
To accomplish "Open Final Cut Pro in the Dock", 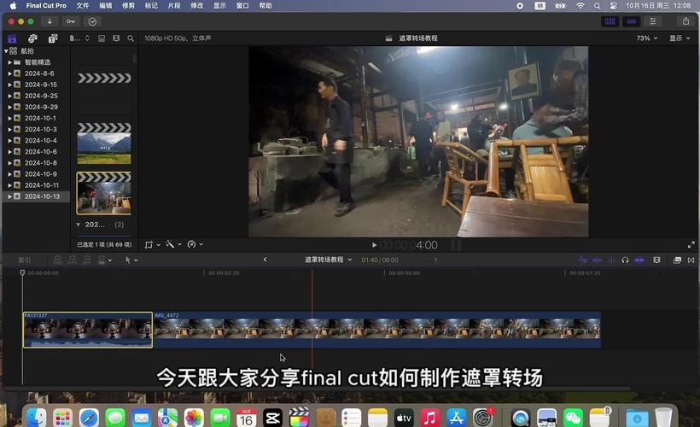I will coord(299,418).
